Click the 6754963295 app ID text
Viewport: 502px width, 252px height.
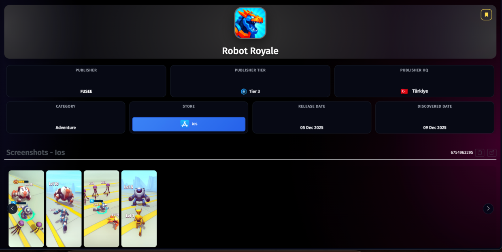tap(462, 152)
